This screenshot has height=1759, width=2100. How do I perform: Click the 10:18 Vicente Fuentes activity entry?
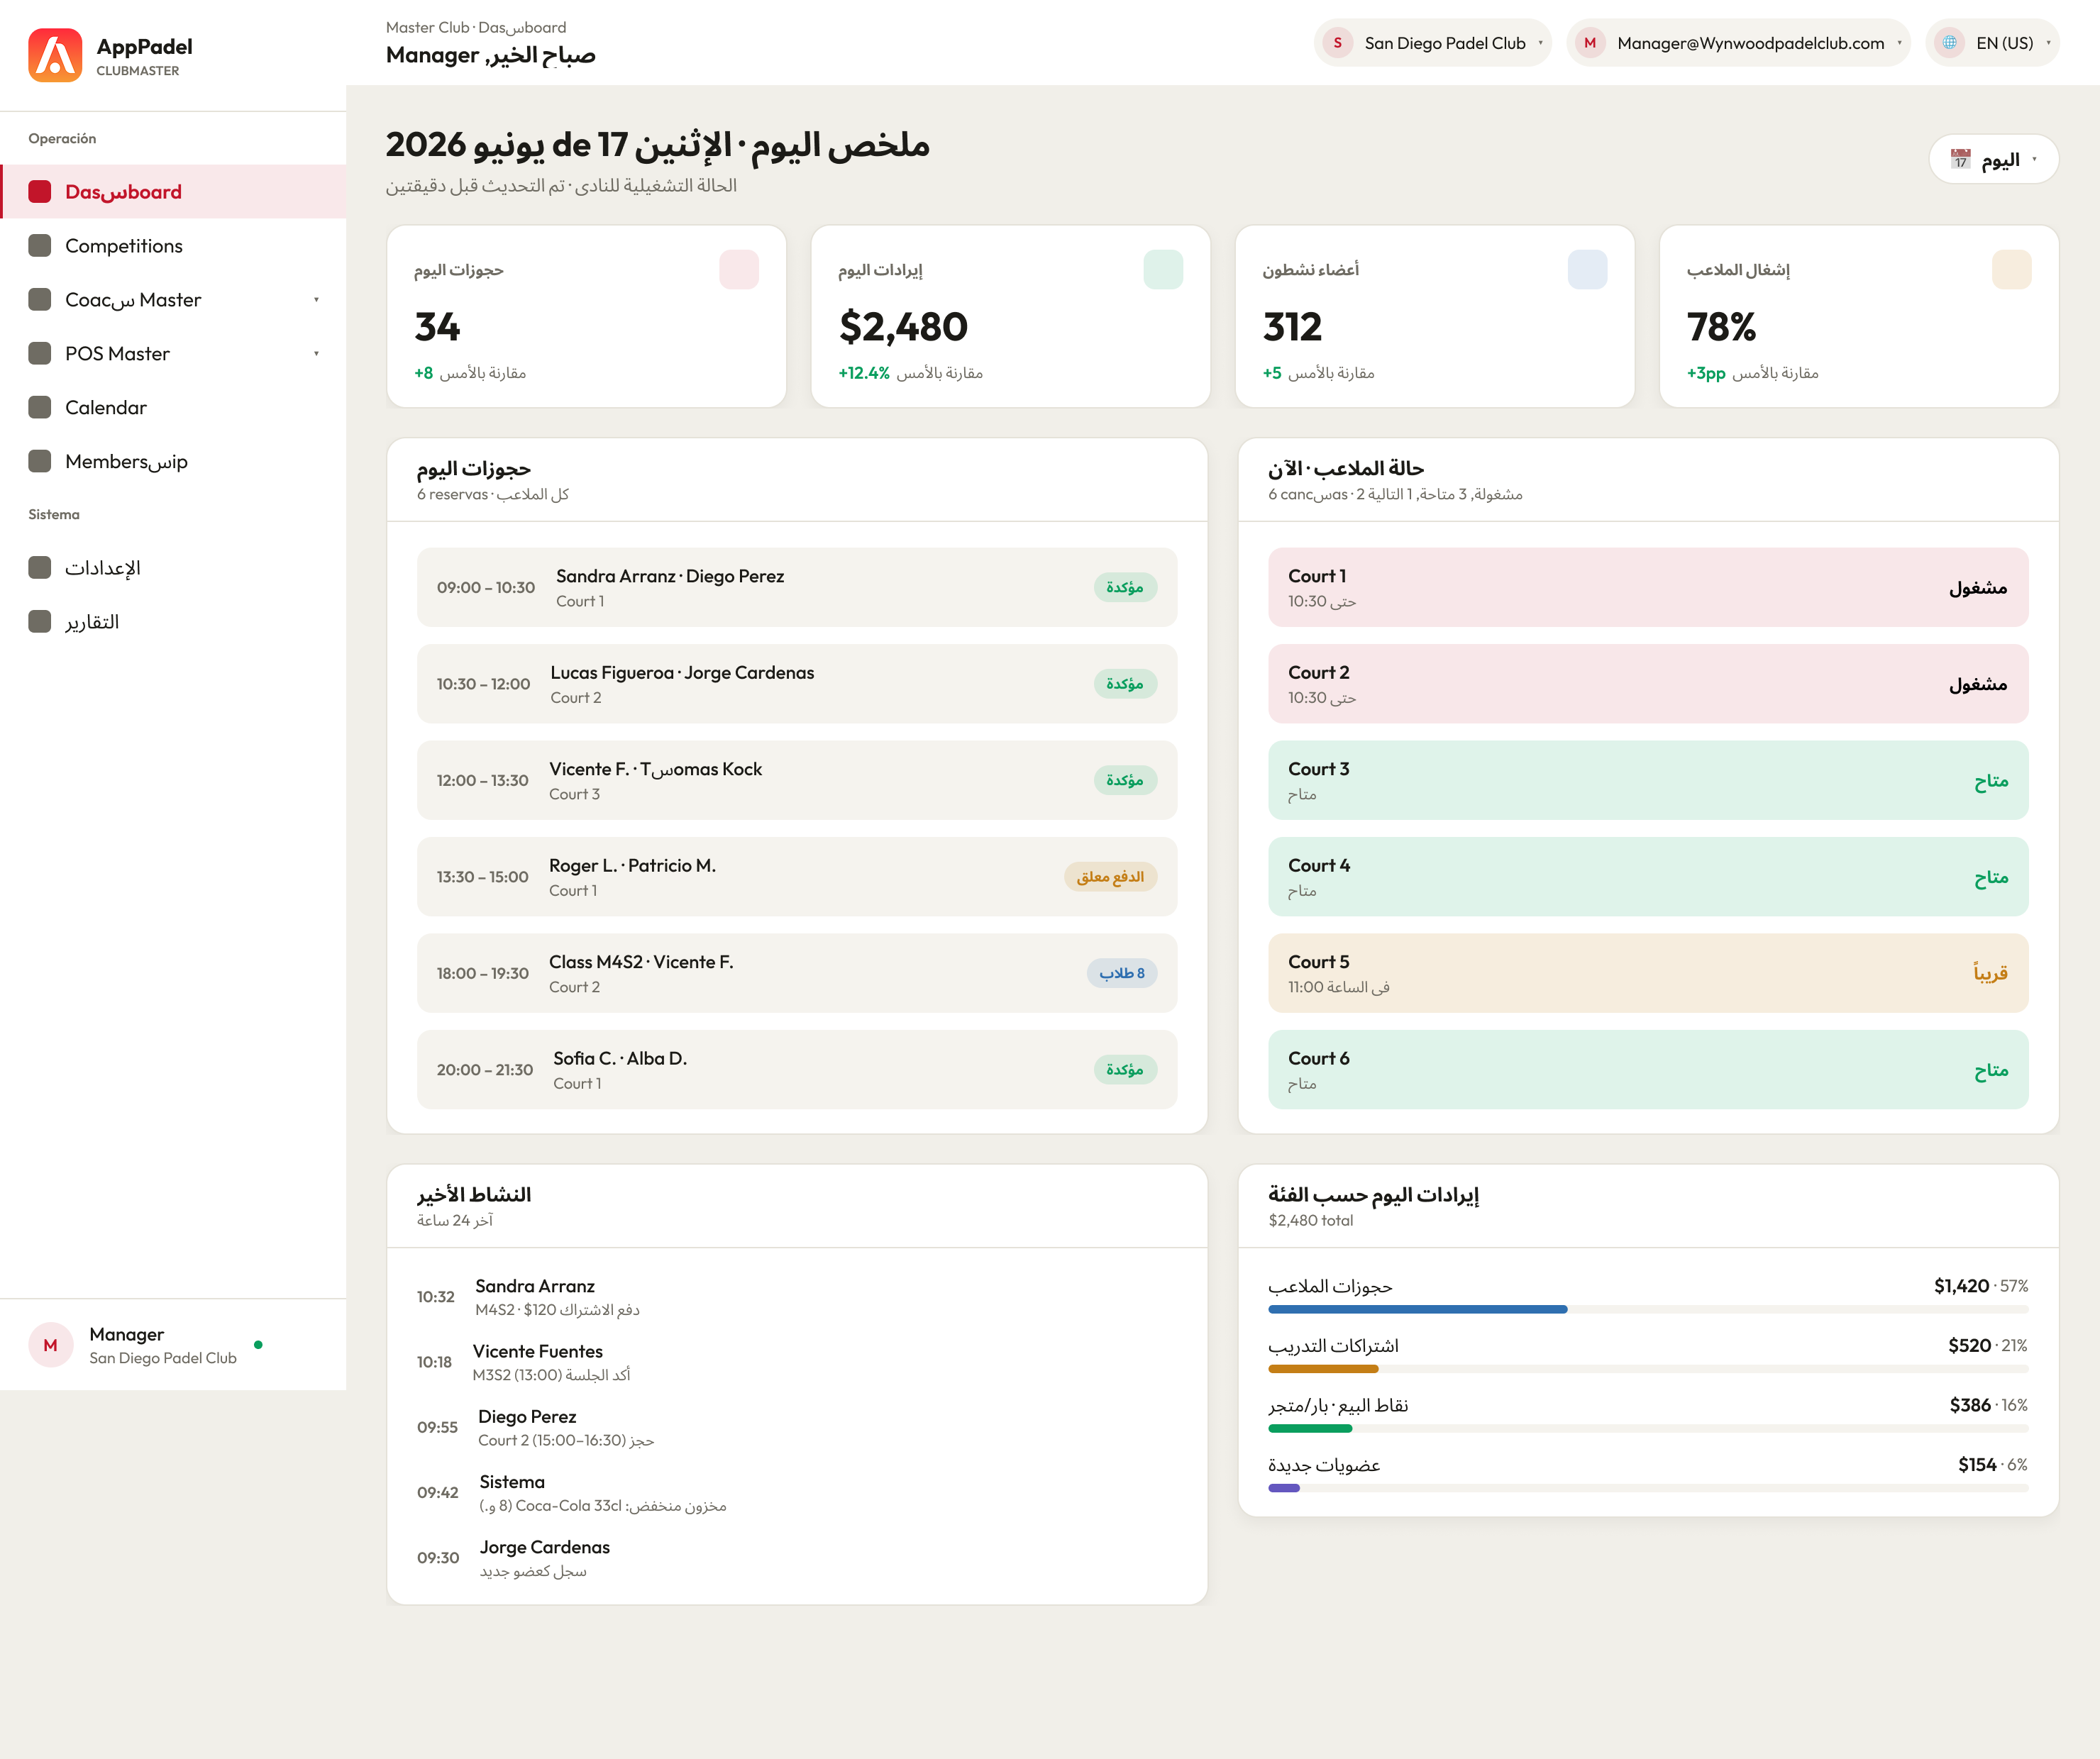[x=797, y=1362]
